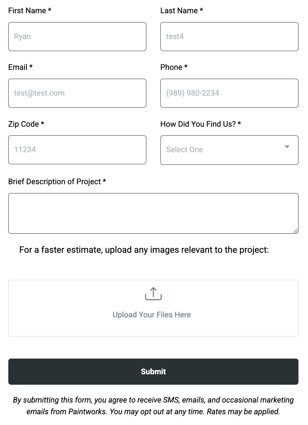Click the First Name label
This screenshot has width=308, height=425.
coord(30,10)
